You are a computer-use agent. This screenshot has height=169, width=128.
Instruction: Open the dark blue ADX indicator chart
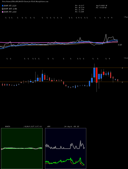[66, 149]
